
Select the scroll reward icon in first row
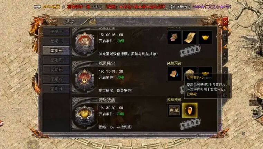point(190,38)
